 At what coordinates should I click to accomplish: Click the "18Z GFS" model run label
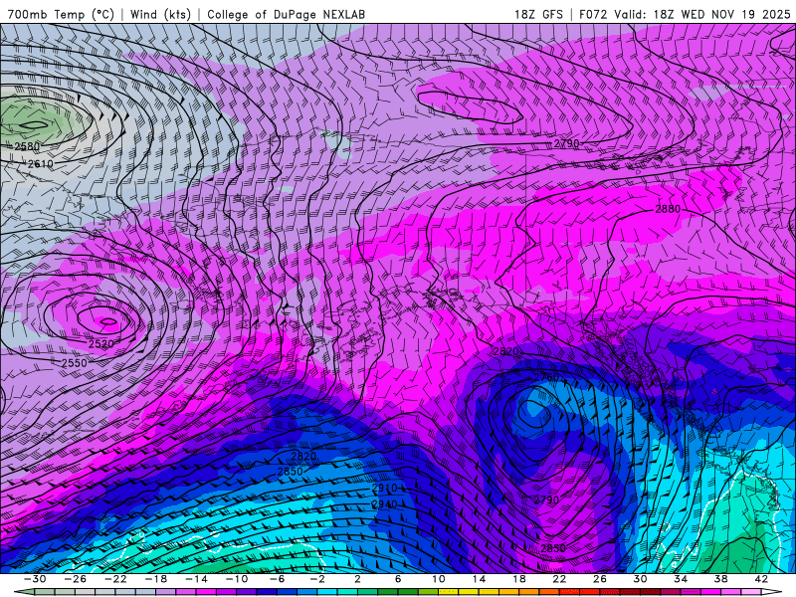538,14
